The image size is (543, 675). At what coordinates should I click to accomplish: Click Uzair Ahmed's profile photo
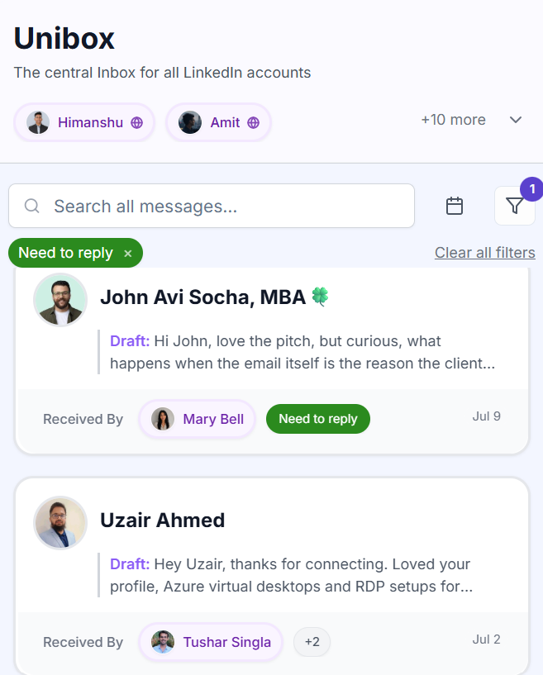60,523
